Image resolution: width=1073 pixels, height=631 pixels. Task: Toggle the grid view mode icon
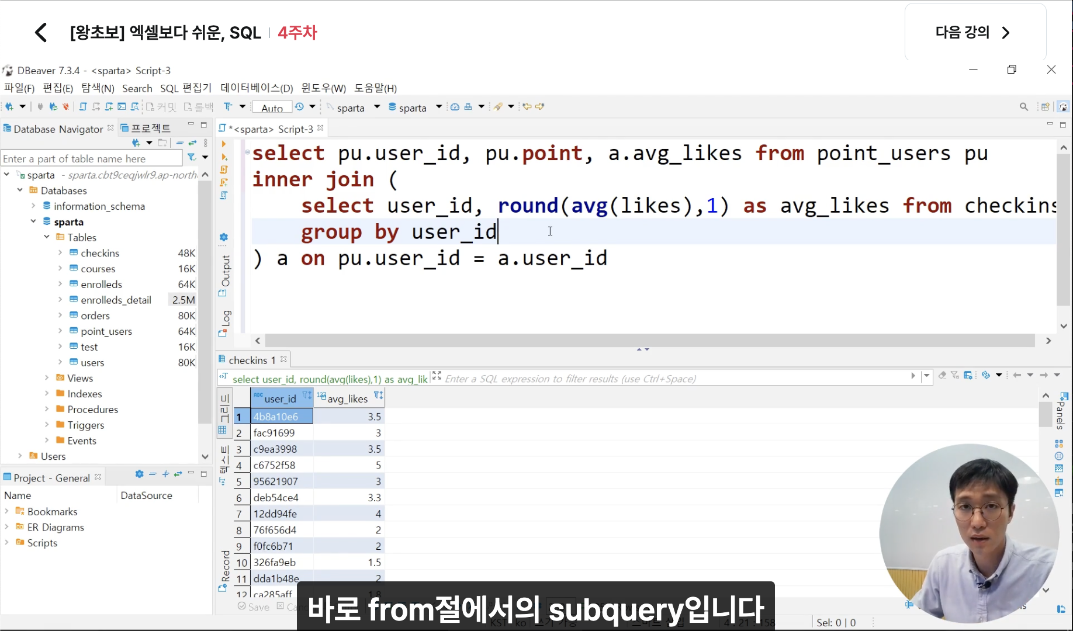[x=222, y=430]
